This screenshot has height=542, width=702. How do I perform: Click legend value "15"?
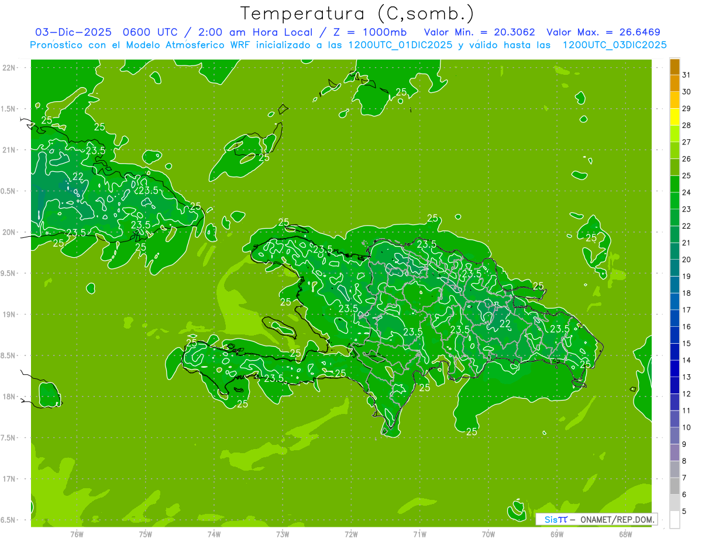click(x=686, y=343)
